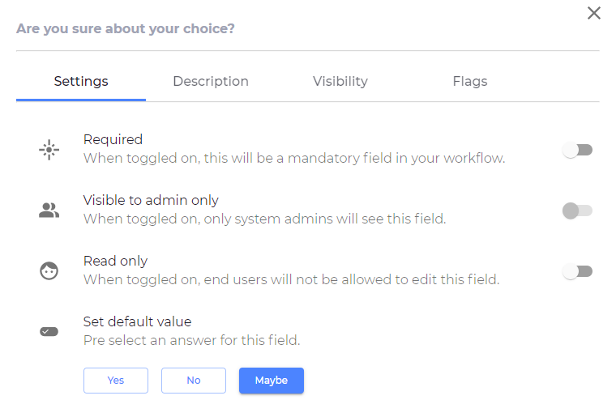
Task: Click the Read only face icon
Action: pos(49,271)
